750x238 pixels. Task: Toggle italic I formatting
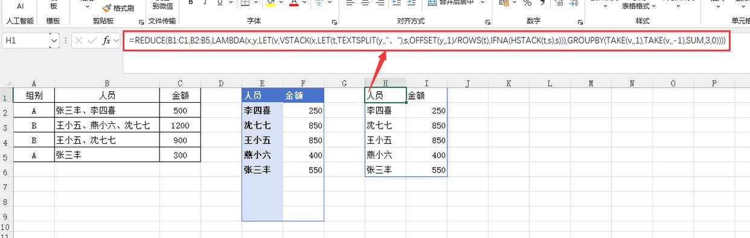click(205, 2)
